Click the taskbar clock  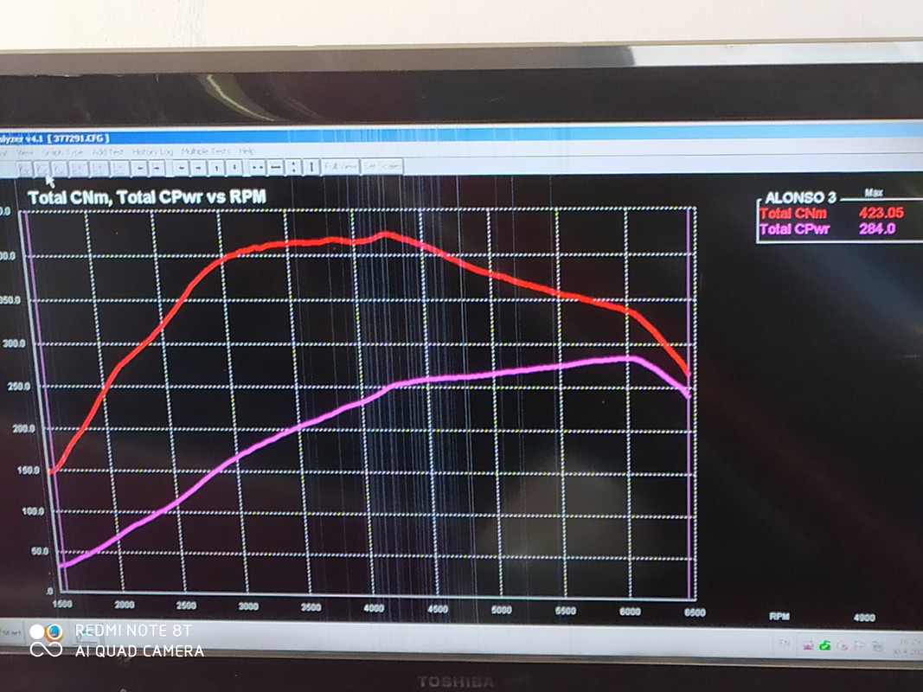pos(910,646)
